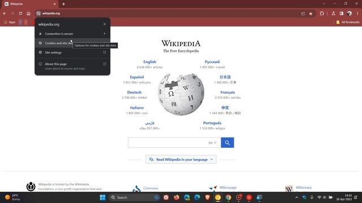Click the share this page icon
Viewport: 362px width, 203px height.
tap(303, 14)
